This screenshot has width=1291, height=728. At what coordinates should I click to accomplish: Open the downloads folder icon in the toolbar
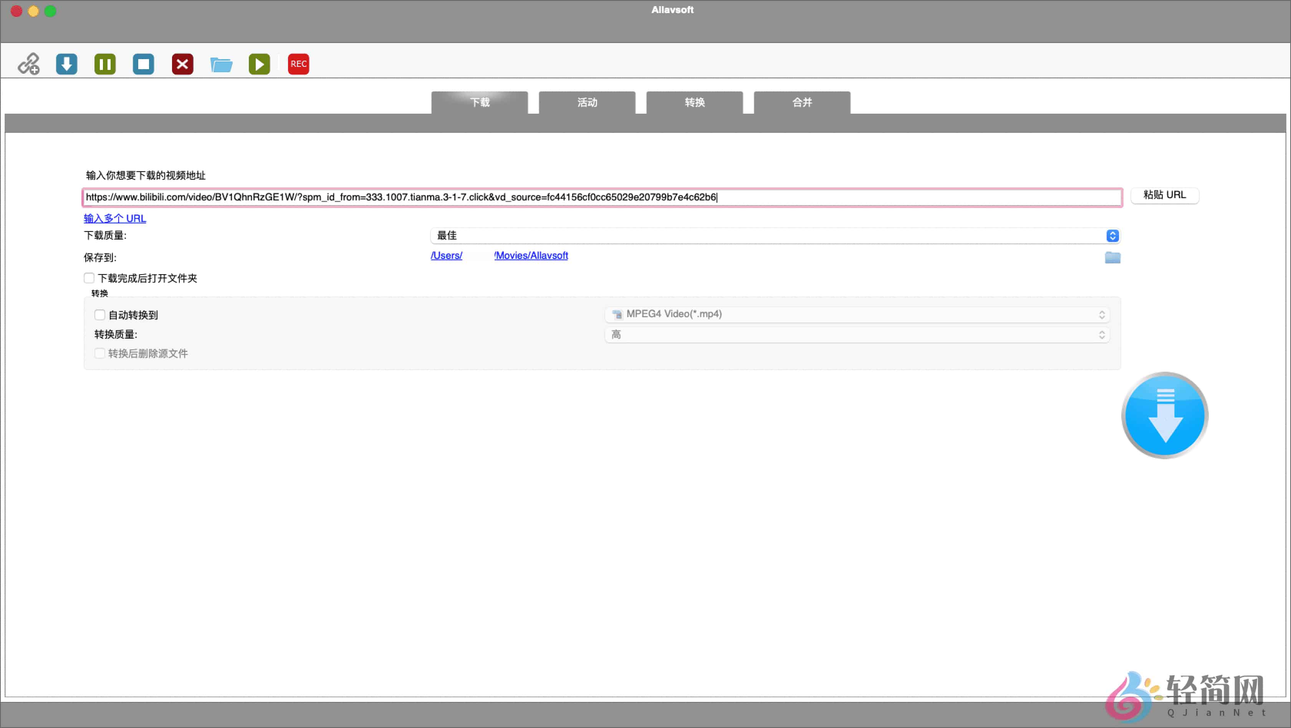click(221, 64)
